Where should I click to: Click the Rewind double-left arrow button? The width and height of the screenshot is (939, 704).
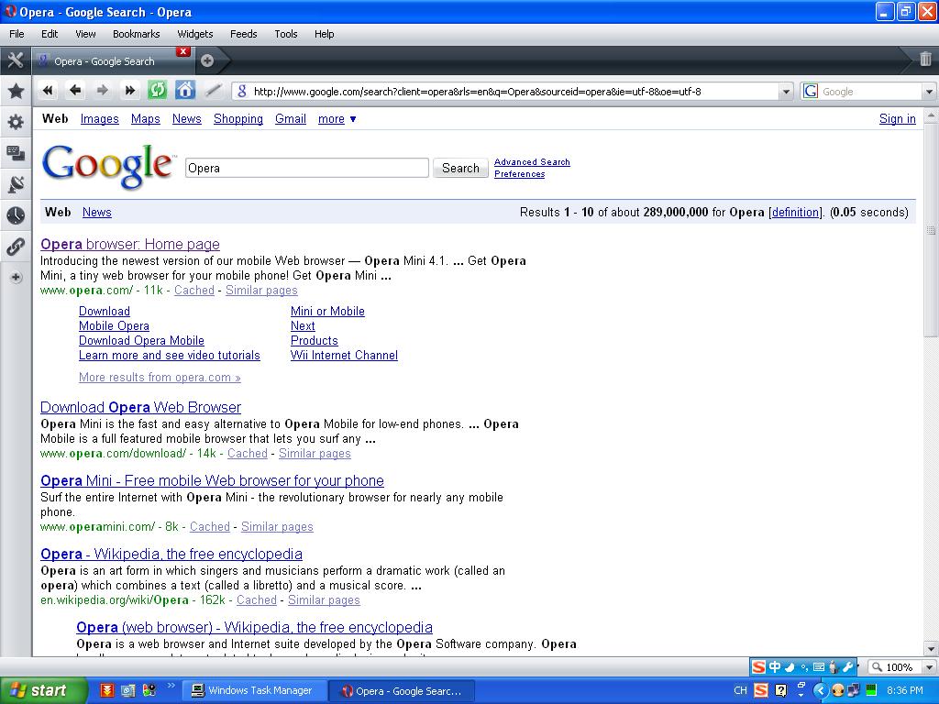tap(48, 91)
